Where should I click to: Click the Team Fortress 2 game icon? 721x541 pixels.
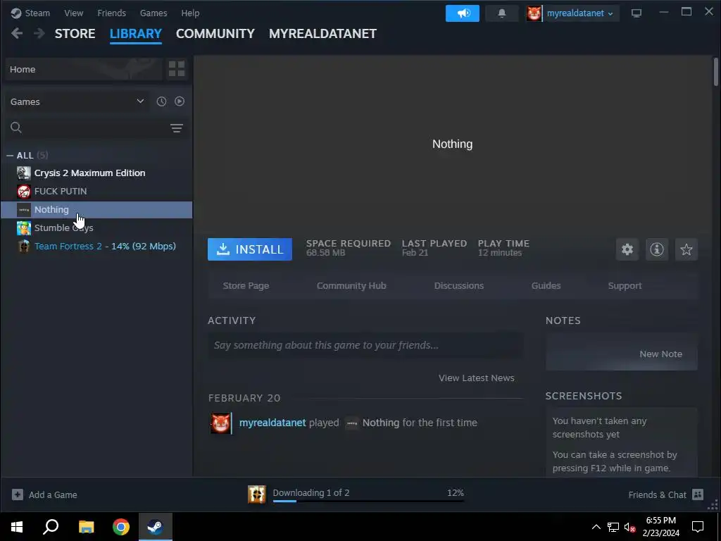[23, 246]
